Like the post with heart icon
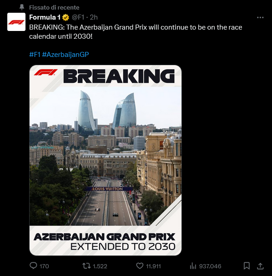 pyautogui.click(x=140, y=266)
